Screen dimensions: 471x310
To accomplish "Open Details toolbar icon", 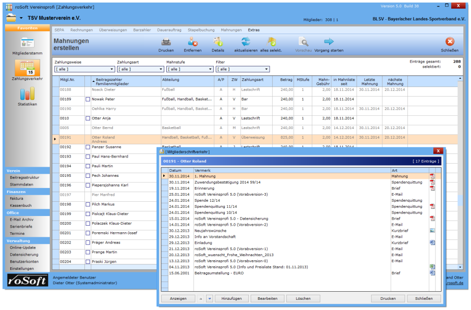I will tap(218, 42).
